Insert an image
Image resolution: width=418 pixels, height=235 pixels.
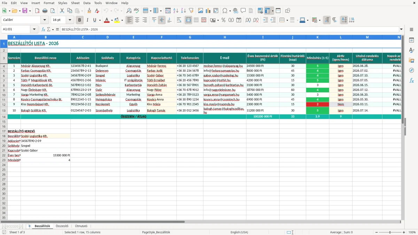(x=201, y=11)
